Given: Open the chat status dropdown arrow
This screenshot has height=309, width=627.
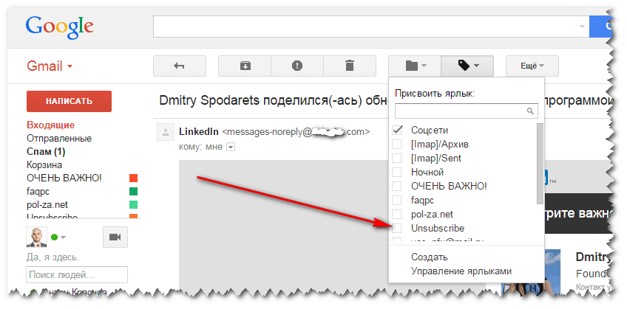Looking at the screenshot, I should click(x=63, y=237).
